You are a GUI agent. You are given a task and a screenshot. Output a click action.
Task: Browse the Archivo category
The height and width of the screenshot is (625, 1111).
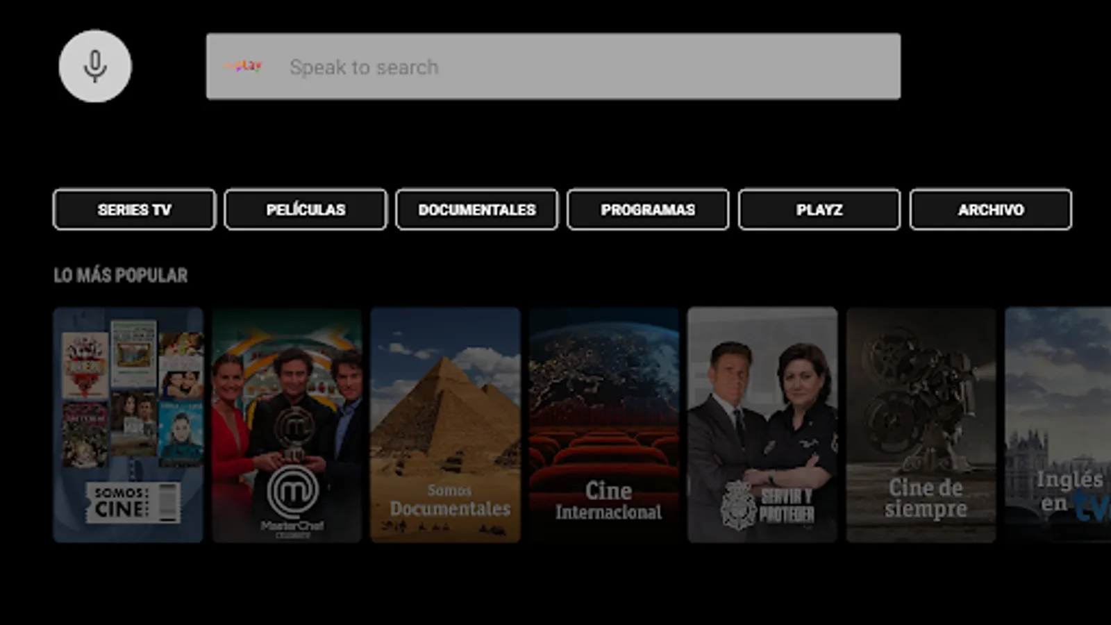pyautogui.click(x=991, y=209)
